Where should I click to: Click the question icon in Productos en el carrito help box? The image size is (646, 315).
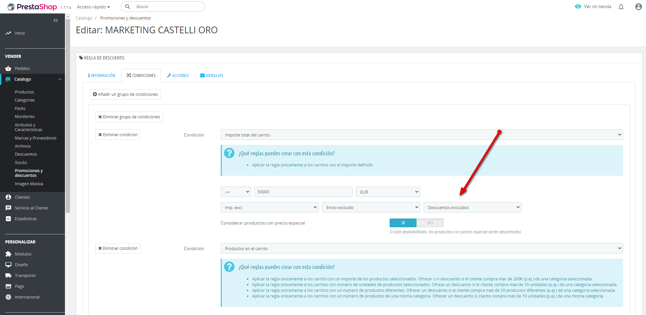(x=229, y=267)
